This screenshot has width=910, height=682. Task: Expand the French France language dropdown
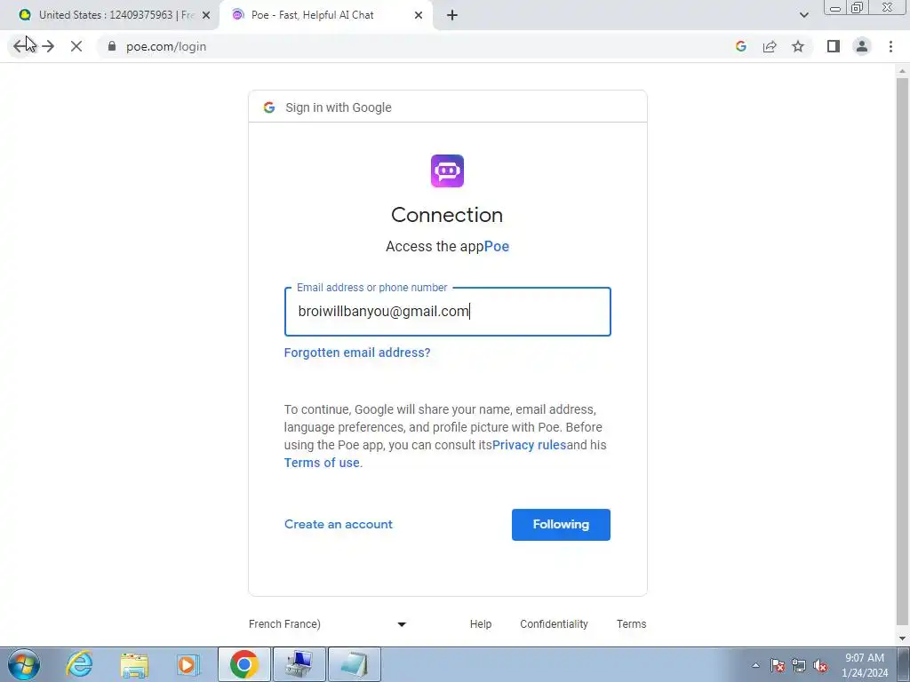coord(328,624)
